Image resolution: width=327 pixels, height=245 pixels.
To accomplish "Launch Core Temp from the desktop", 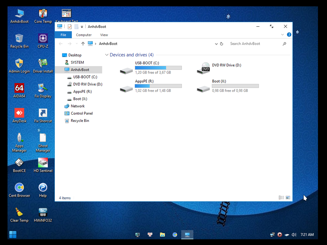I will pos(43,16).
